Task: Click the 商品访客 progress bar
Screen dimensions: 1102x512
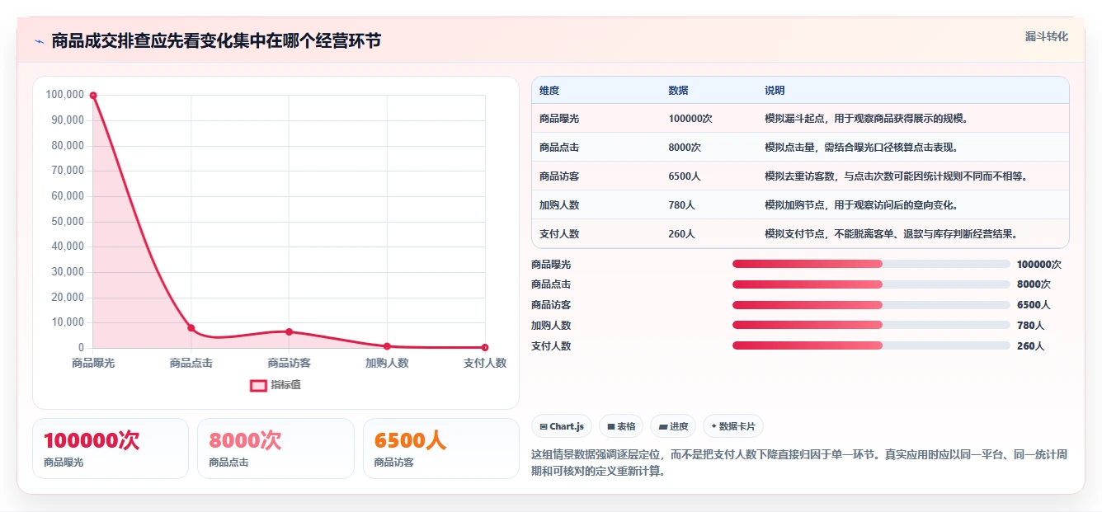Action: point(871,305)
